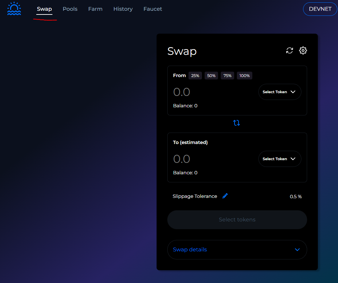Select 50% of your balance
Image resolution: width=338 pixels, height=283 pixels.
click(211, 75)
